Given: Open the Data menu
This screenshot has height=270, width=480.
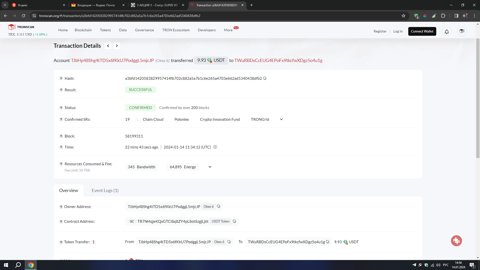Looking at the screenshot, I should click(123, 30).
